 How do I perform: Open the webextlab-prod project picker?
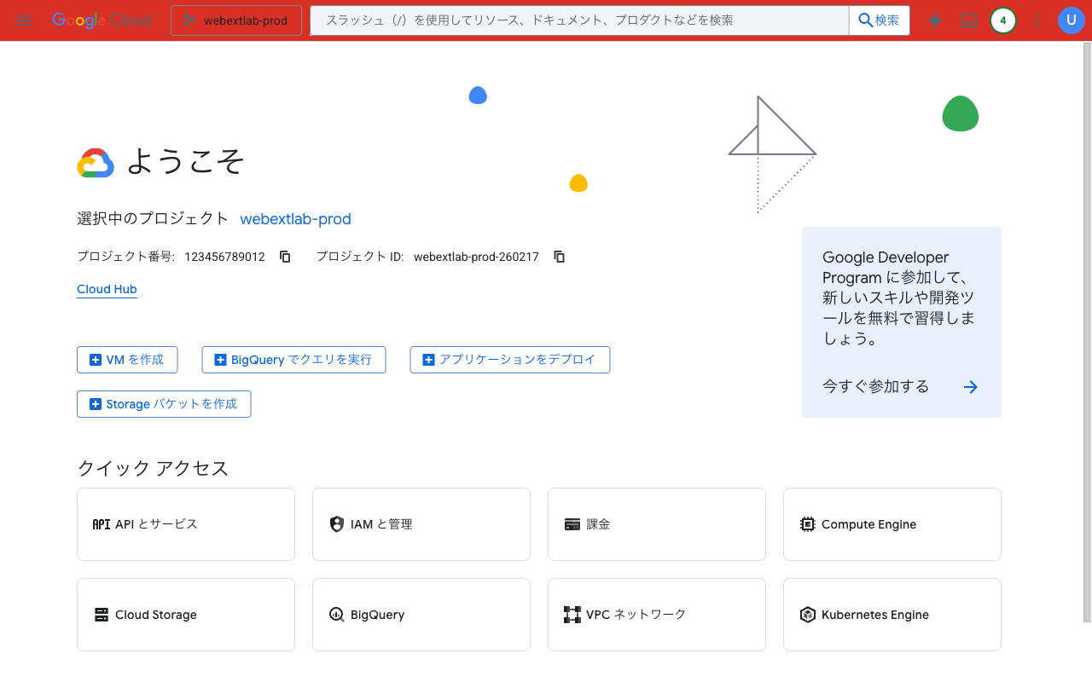pyautogui.click(x=236, y=20)
